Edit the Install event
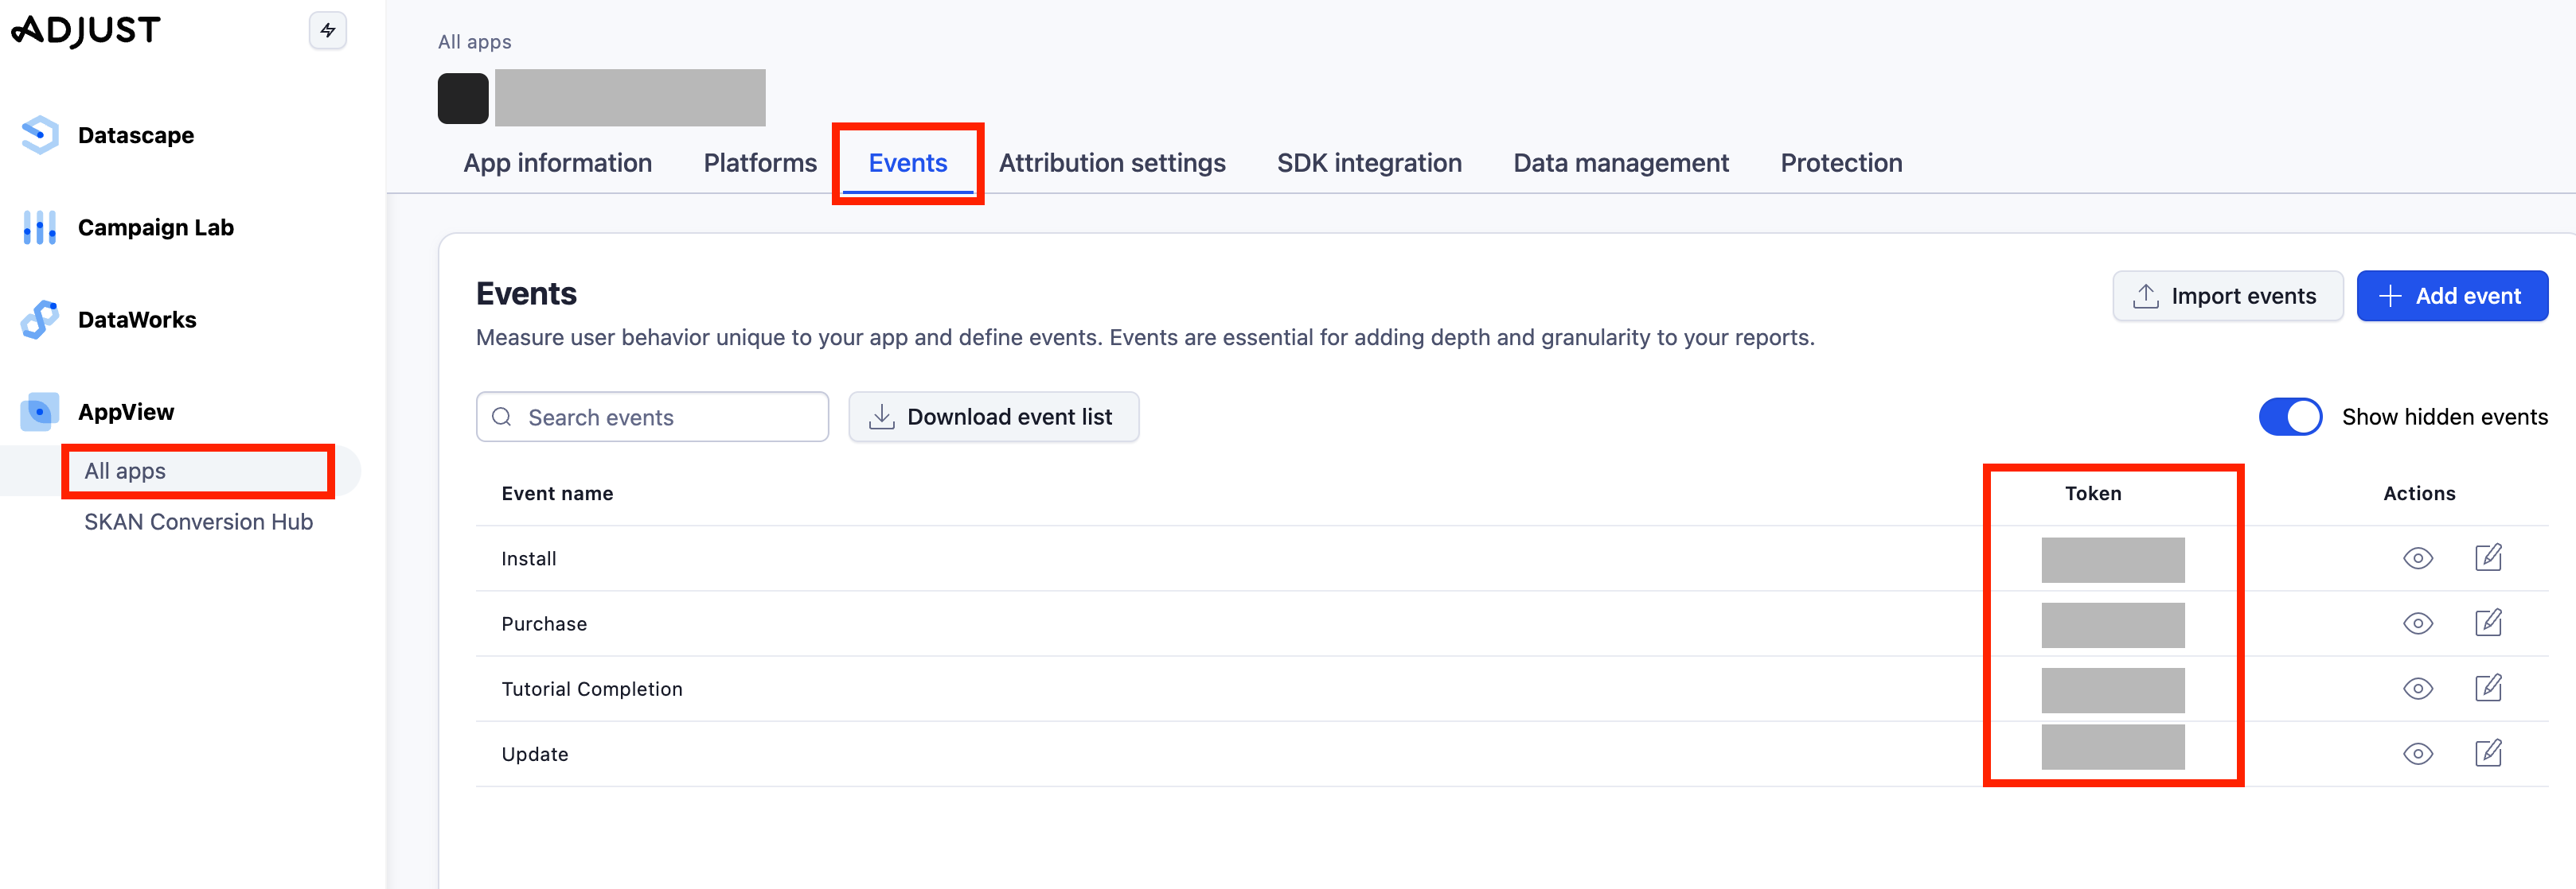The image size is (2576, 889). (x=2487, y=557)
